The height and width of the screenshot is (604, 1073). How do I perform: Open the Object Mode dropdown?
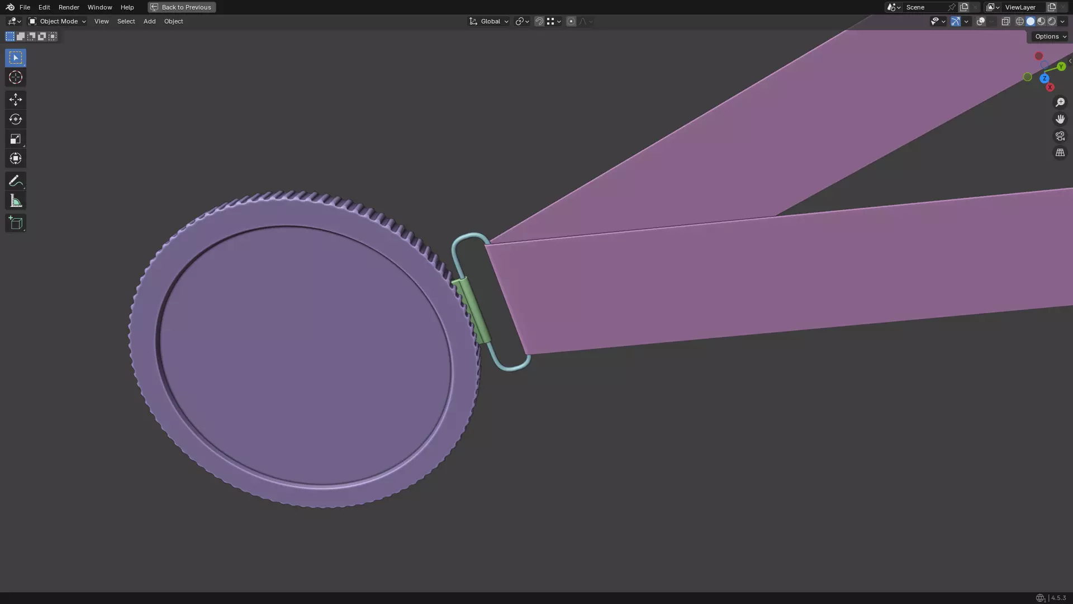[57, 21]
